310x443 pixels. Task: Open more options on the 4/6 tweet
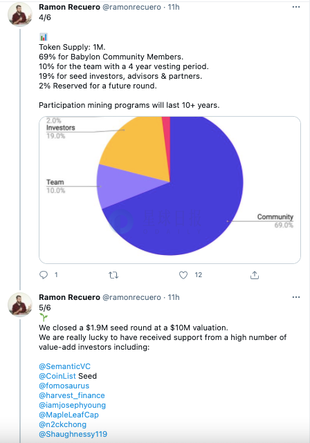pyautogui.click(x=296, y=7)
